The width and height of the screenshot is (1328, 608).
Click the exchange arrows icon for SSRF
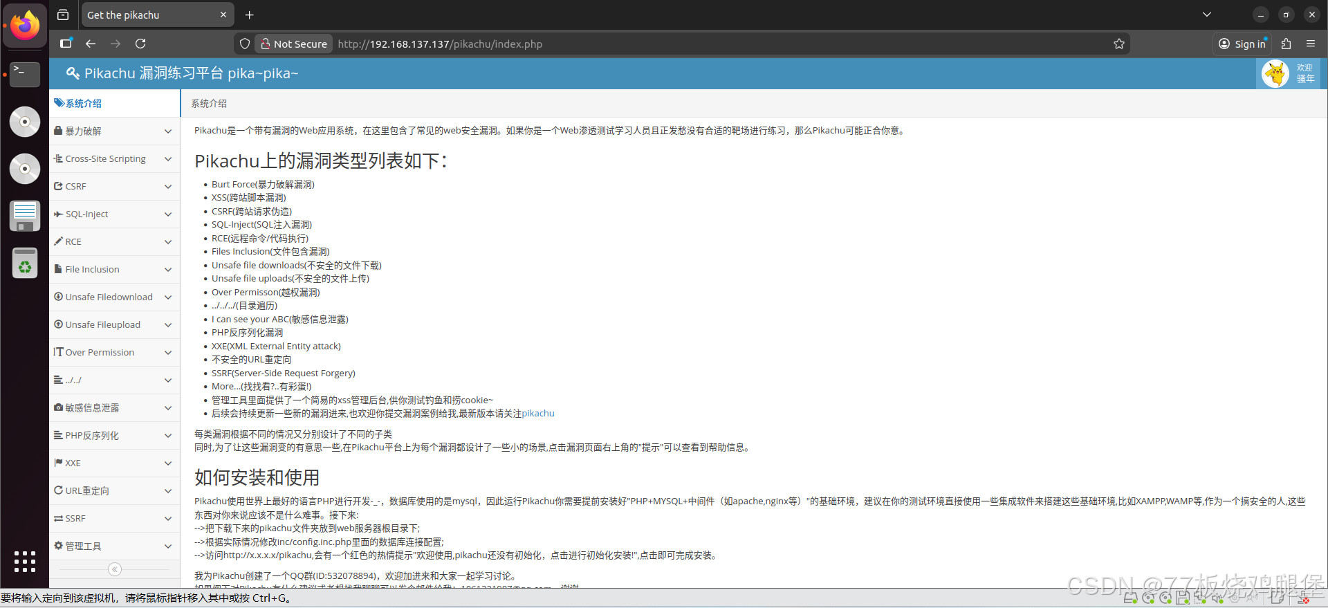58,518
